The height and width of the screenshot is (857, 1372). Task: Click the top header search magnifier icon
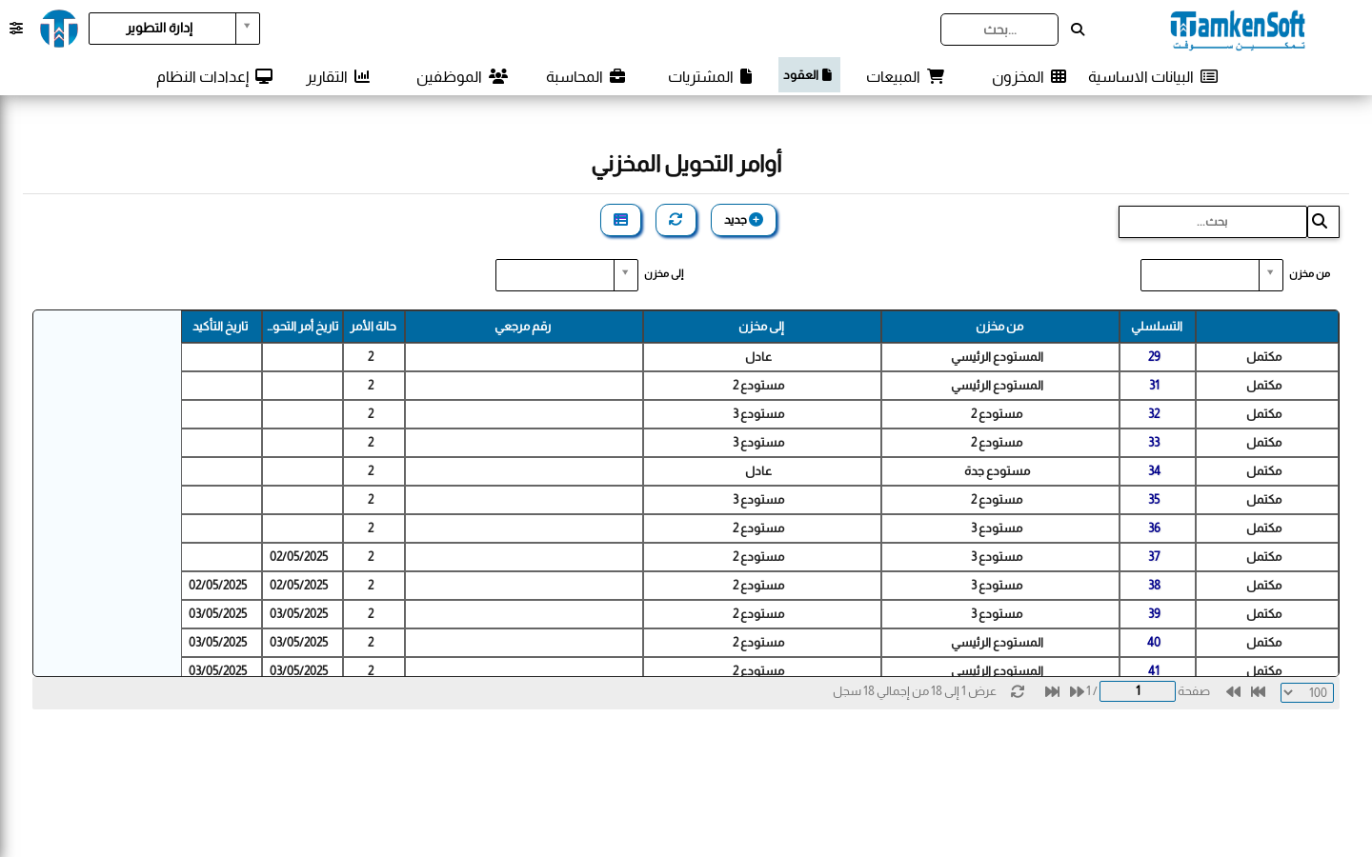(x=1078, y=30)
